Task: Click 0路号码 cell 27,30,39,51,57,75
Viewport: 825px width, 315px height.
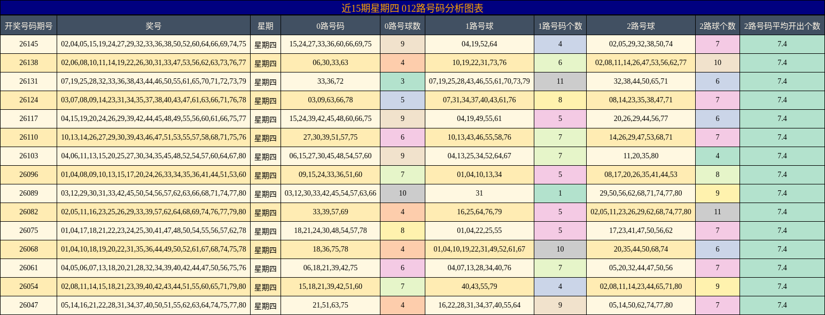Action: (330, 138)
